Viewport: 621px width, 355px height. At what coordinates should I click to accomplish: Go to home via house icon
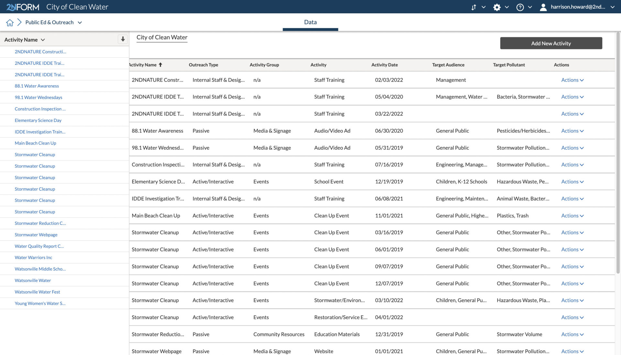tap(10, 23)
